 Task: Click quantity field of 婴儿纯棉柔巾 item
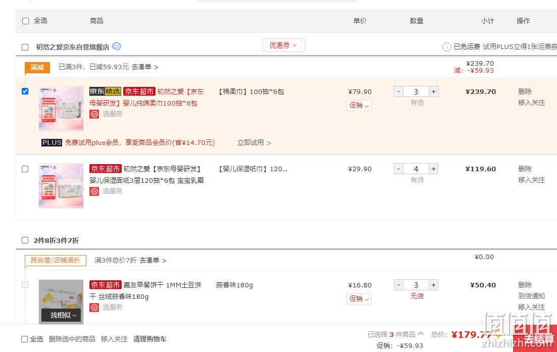tap(416, 91)
